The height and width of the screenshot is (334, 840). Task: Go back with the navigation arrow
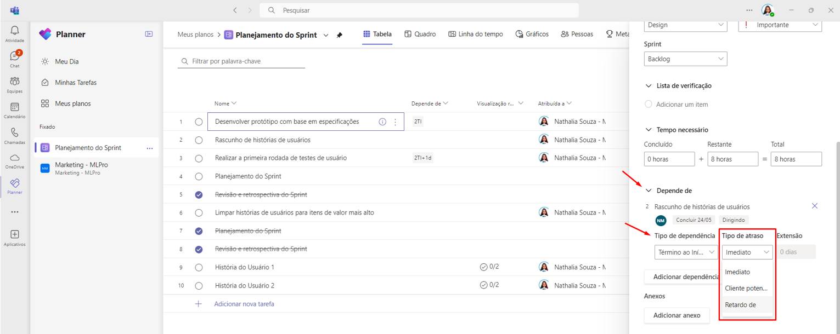tap(235, 10)
